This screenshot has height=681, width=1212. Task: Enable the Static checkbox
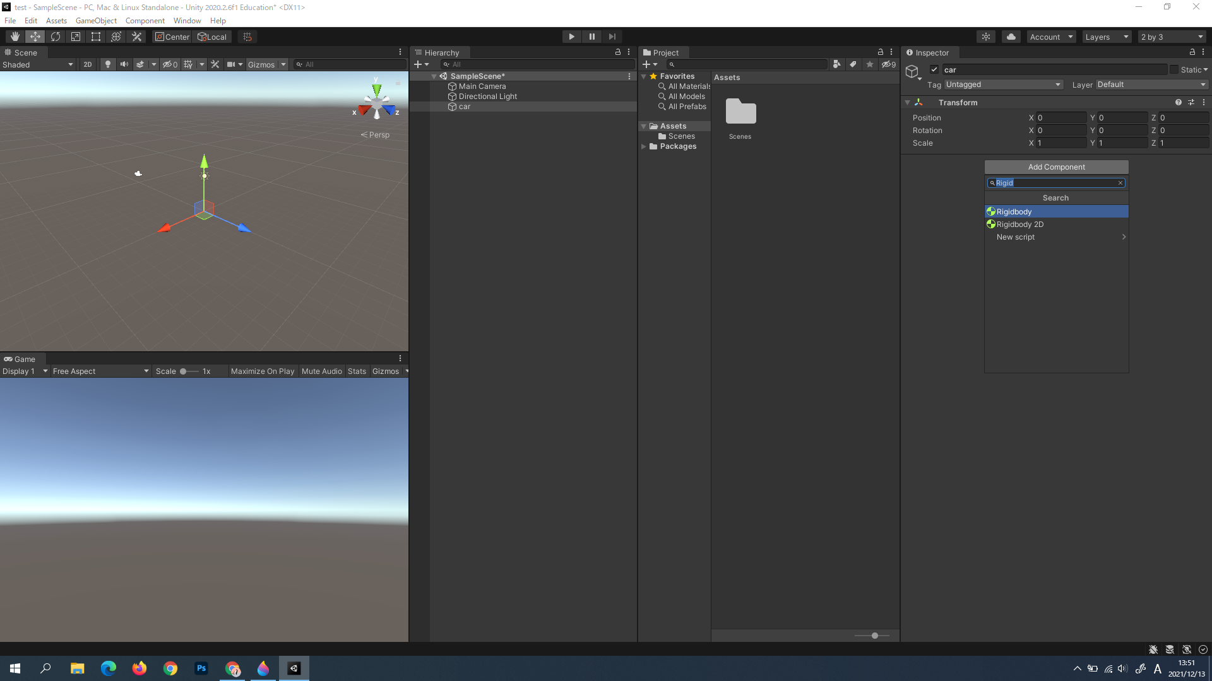[1174, 69]
